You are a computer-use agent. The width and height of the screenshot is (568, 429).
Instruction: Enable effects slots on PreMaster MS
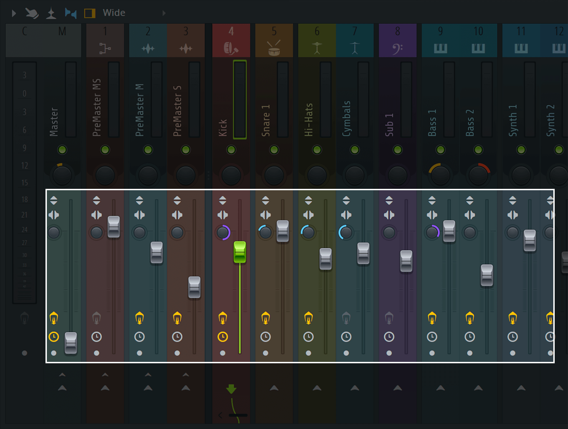(97, 318)
